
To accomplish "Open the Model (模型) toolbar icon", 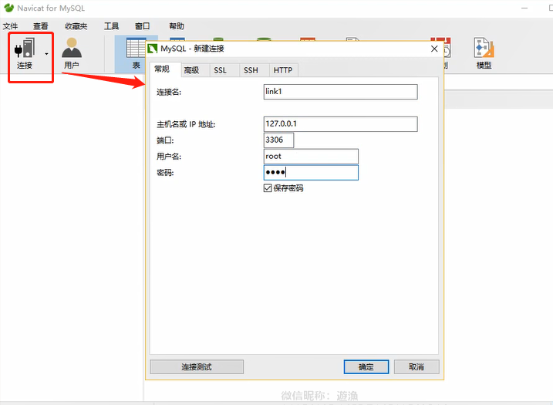I will [x=484, y=53].
